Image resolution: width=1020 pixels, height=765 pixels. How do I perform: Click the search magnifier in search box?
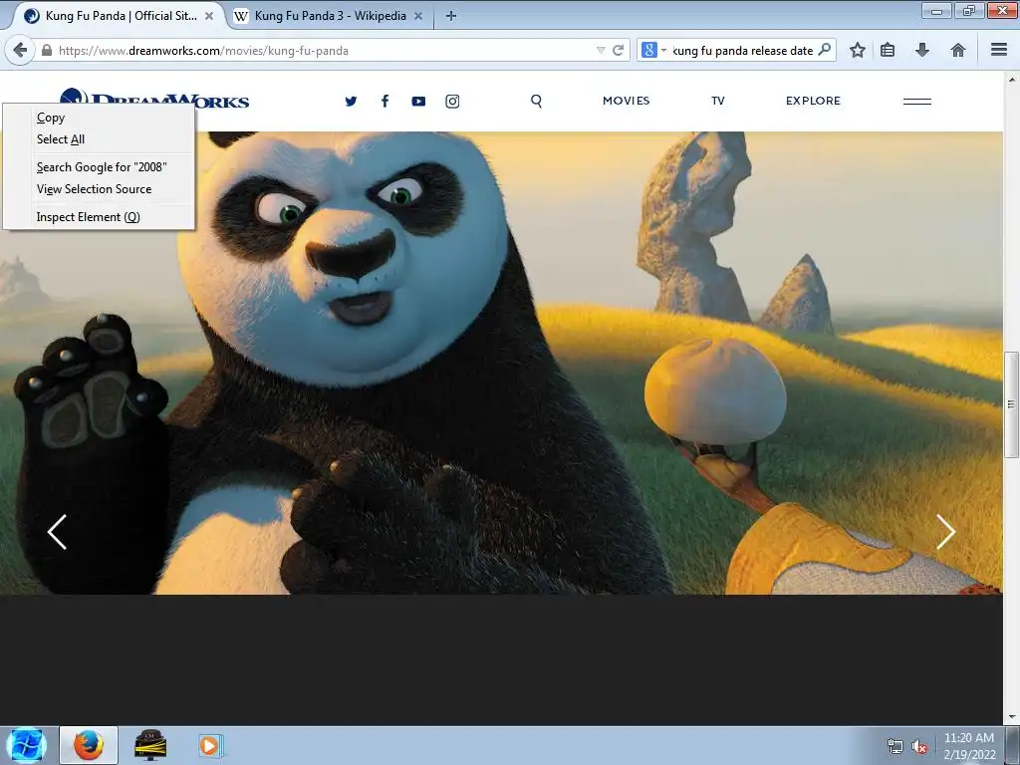point(824,50)
